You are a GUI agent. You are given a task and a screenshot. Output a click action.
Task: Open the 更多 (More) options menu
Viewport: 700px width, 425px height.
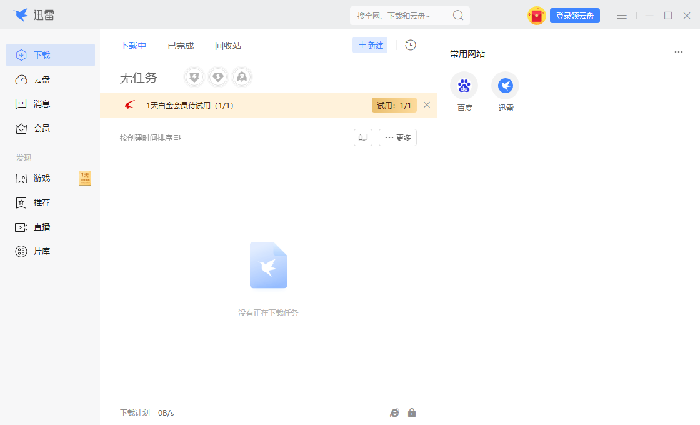397,137
